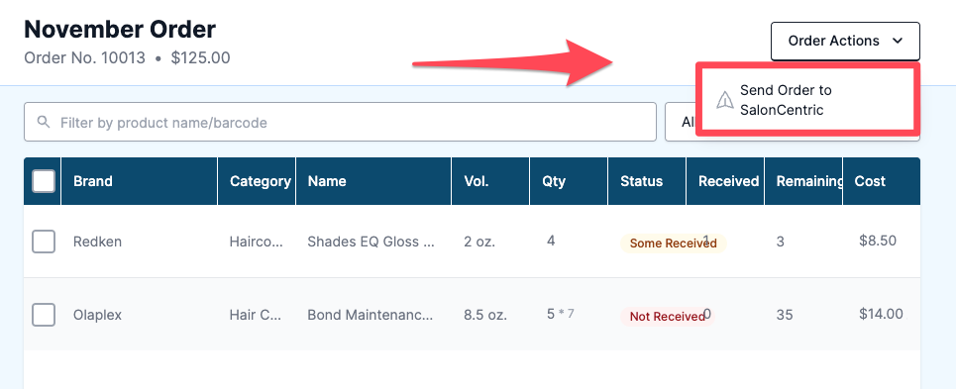Click the send arrow icon beside SalonCentric
This screenshot has width=956, height=389.
click(724, 100)
